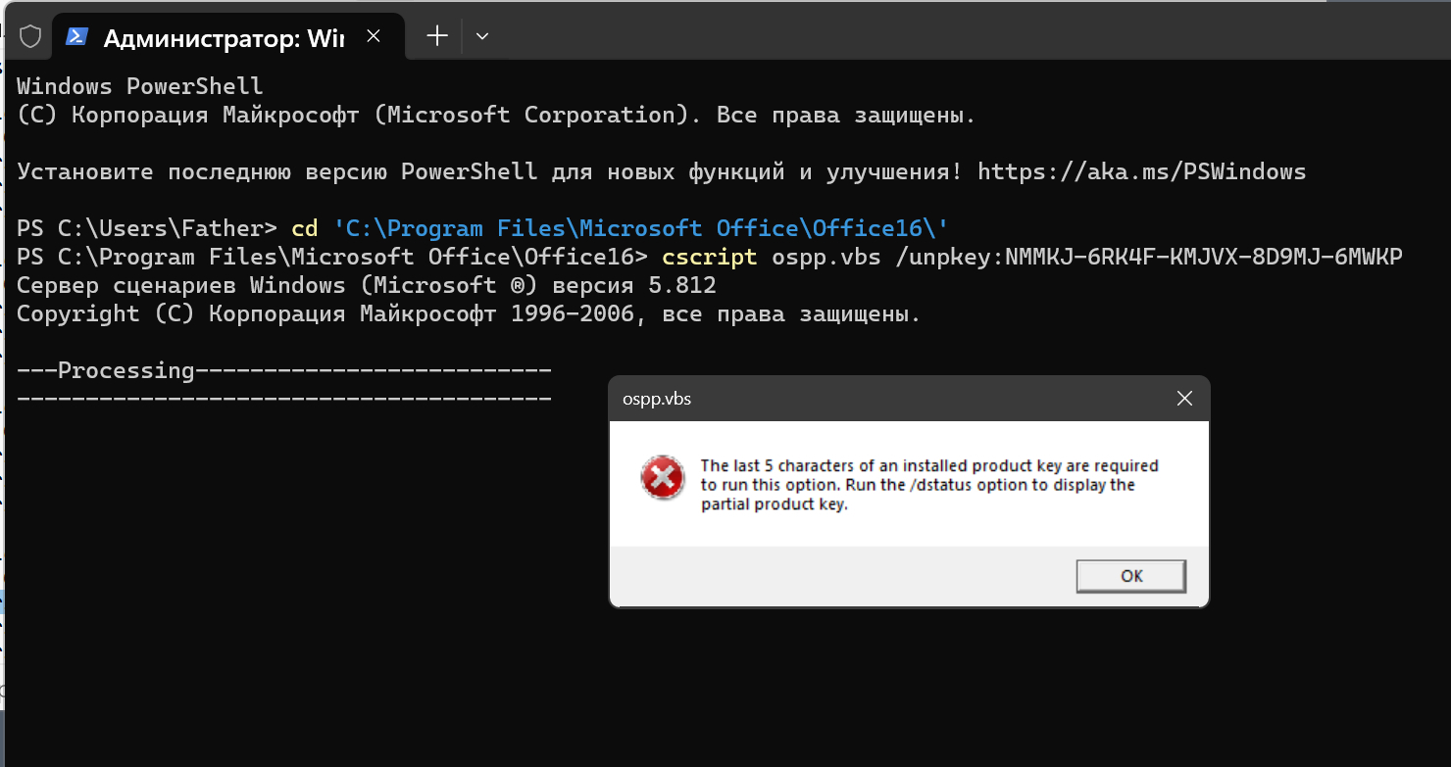Click the 'версия 5.812' script host line
1451x767 pixels.
pyautogui.click(x=367, y=285)
